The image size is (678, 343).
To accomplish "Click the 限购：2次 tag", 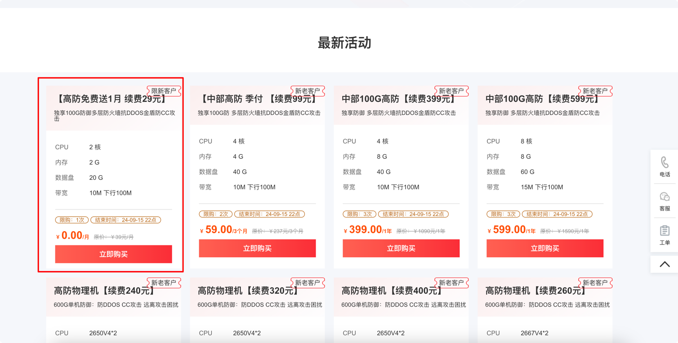I will (216, 214).
